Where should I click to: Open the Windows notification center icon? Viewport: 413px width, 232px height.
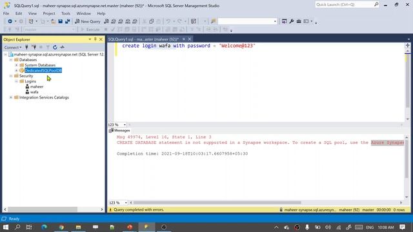pyautogui.click(x=402, y=227)
